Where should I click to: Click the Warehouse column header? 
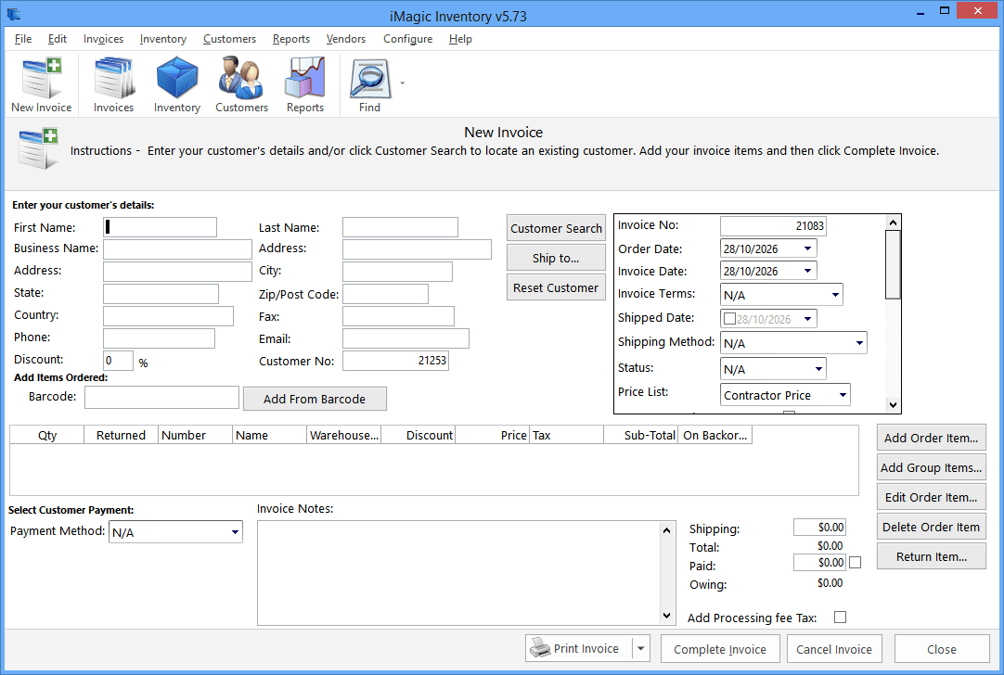(x=344, y=435)
